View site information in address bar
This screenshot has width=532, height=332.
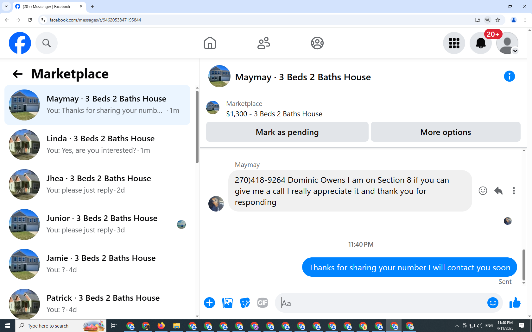coord(43,20)
